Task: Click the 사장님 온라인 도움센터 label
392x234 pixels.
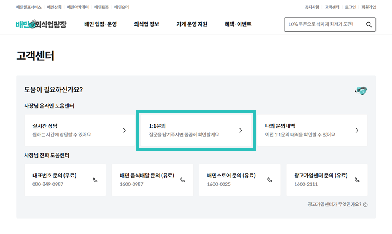Action: coord(49,106)
